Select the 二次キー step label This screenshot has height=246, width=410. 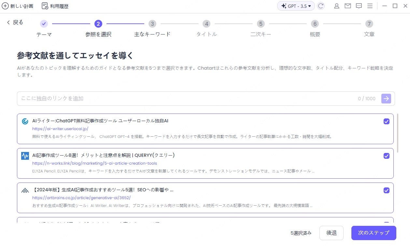[261, 34]
